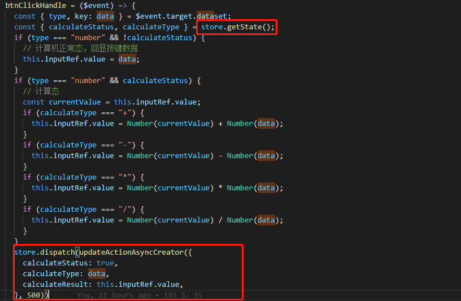Click comment '// 计算机正常态，回显按键数据'
The image size is (461, 301).
coord(81,49)
